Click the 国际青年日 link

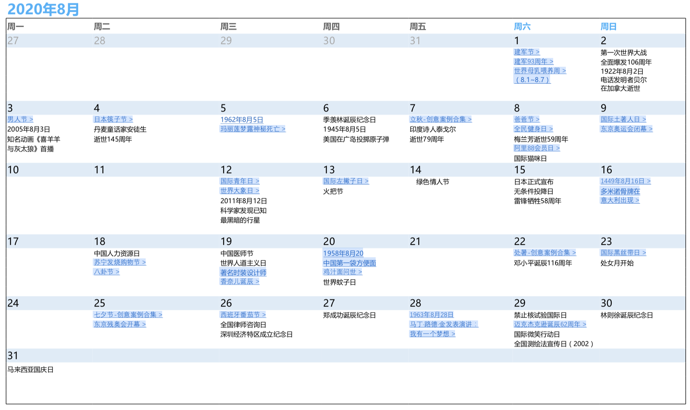tap(239, 181)
